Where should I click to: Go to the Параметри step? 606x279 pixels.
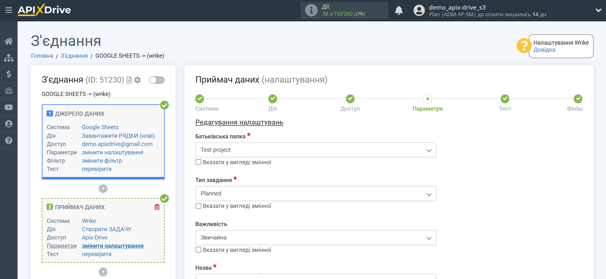click(428, 99)
